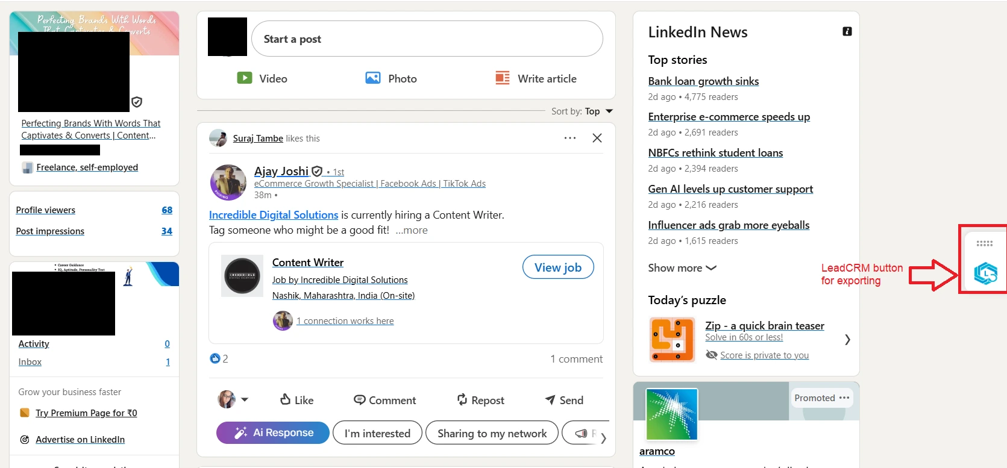The width and height of the screenshot is (1007, 468).
Task: Show more quick reply suggestions arrow
Action: point(603,438)
